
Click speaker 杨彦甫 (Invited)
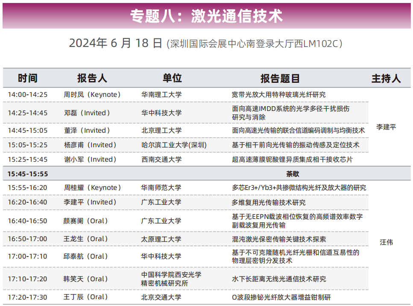pos(90,145)
